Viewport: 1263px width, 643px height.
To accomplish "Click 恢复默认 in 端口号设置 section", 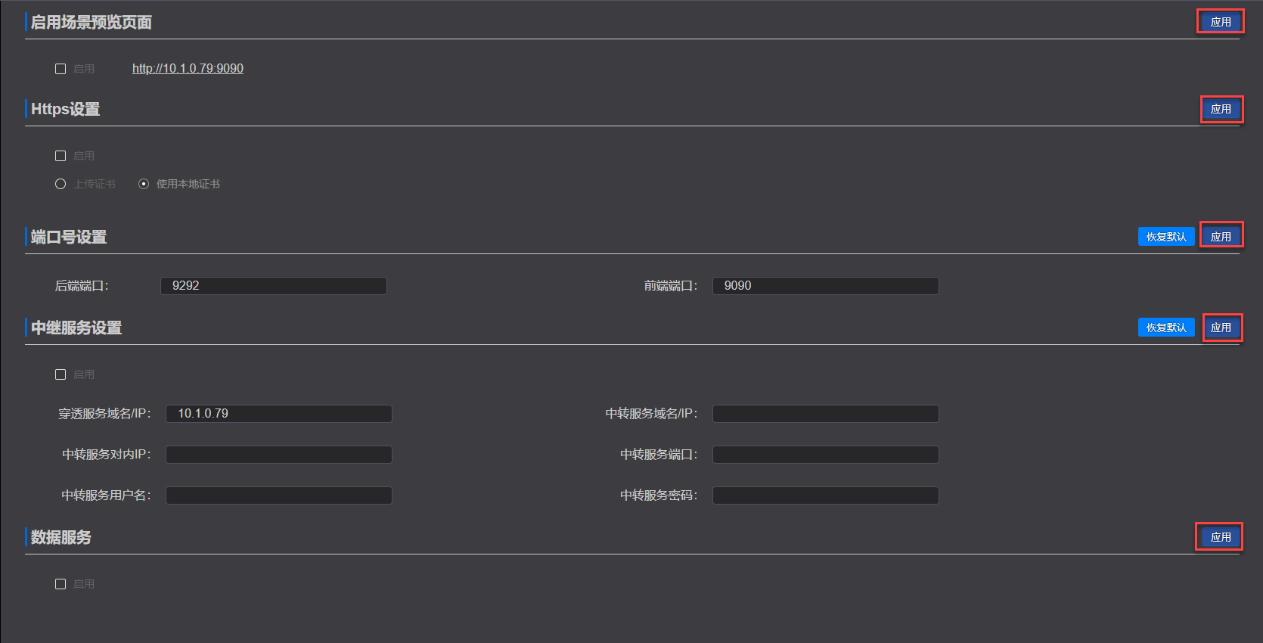I will point(1165,237).
